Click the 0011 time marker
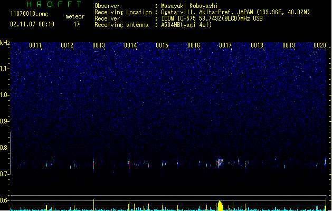Image resolution: width=332 pixels, height=211 pixels. [35, 45]
